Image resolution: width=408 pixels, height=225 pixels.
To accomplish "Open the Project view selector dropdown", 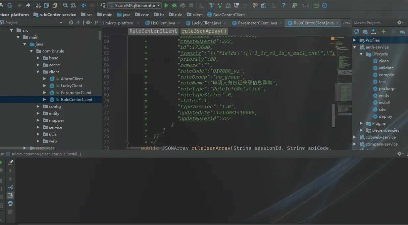I will (61, 23).
